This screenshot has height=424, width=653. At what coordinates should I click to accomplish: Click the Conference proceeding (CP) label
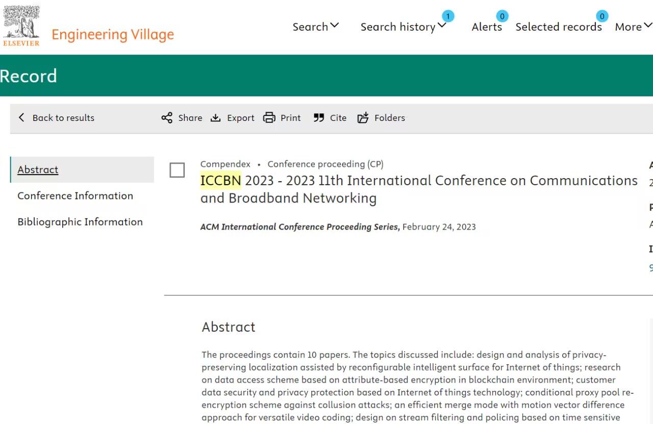click(325, 164)
